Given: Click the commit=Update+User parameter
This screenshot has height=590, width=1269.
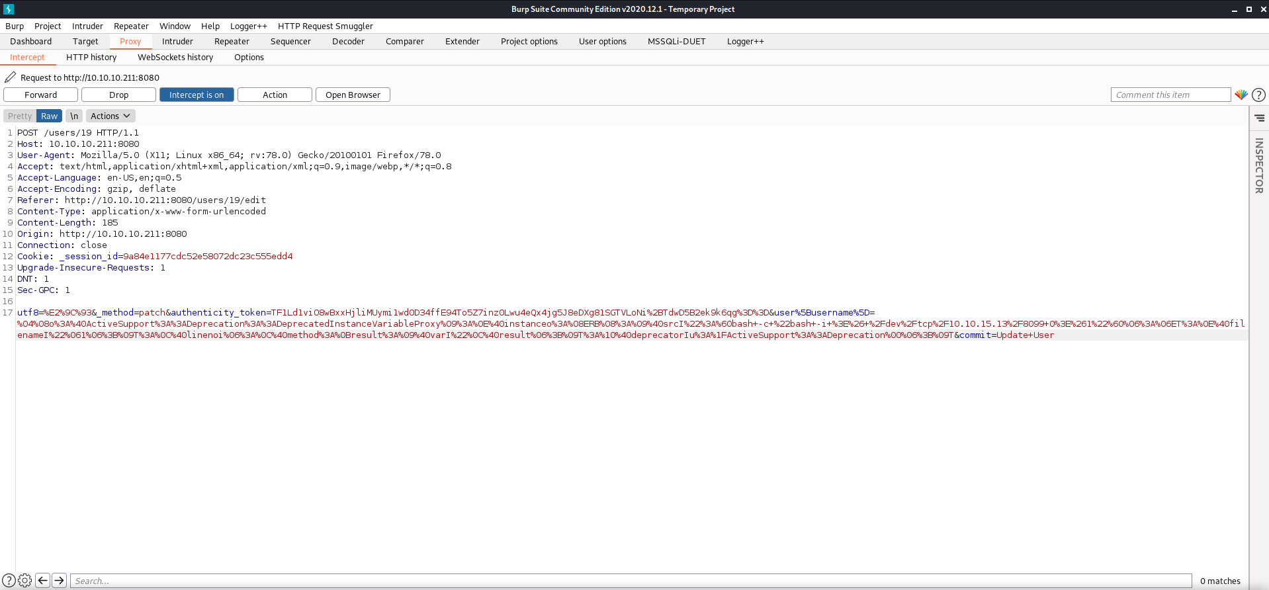Looking at the screenshot, I should (1006, 335).
